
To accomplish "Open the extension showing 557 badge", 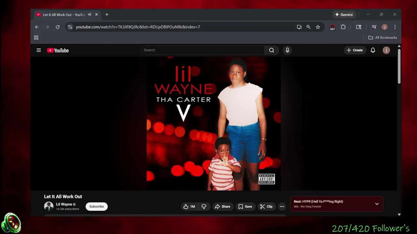I will pos(332,27).
